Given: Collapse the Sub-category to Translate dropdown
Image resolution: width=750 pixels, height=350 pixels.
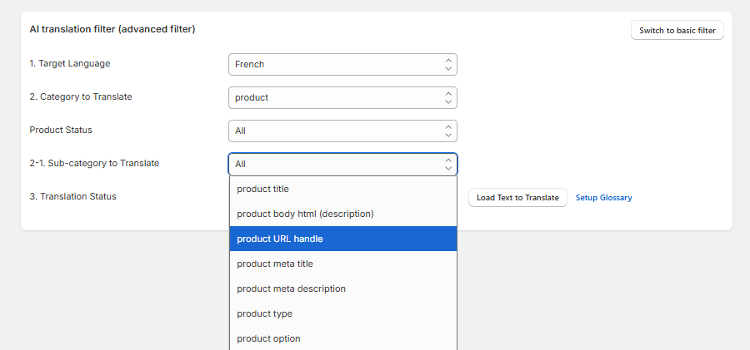Looking at the screenshot, I should 342,164.
